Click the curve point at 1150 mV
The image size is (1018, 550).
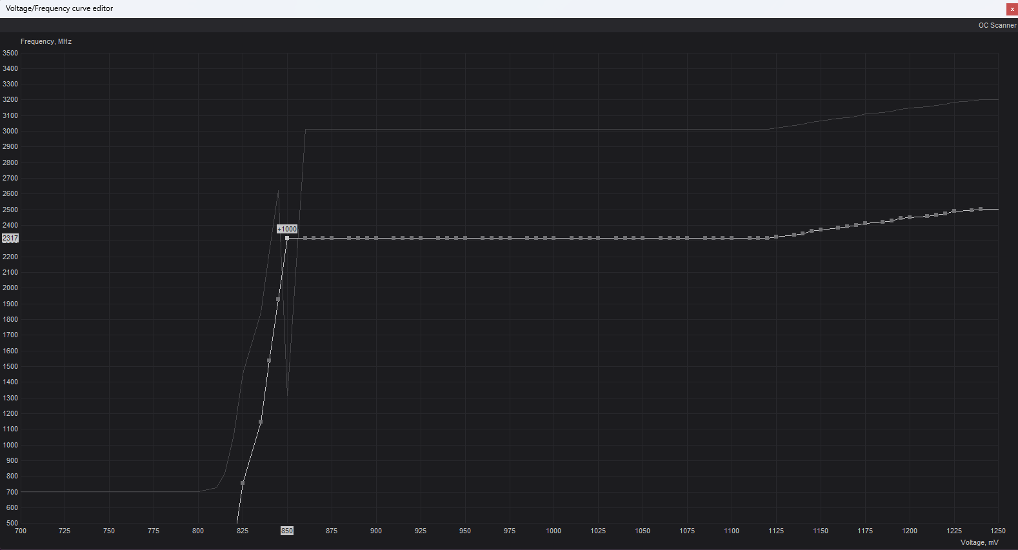[x=821, y=230]
